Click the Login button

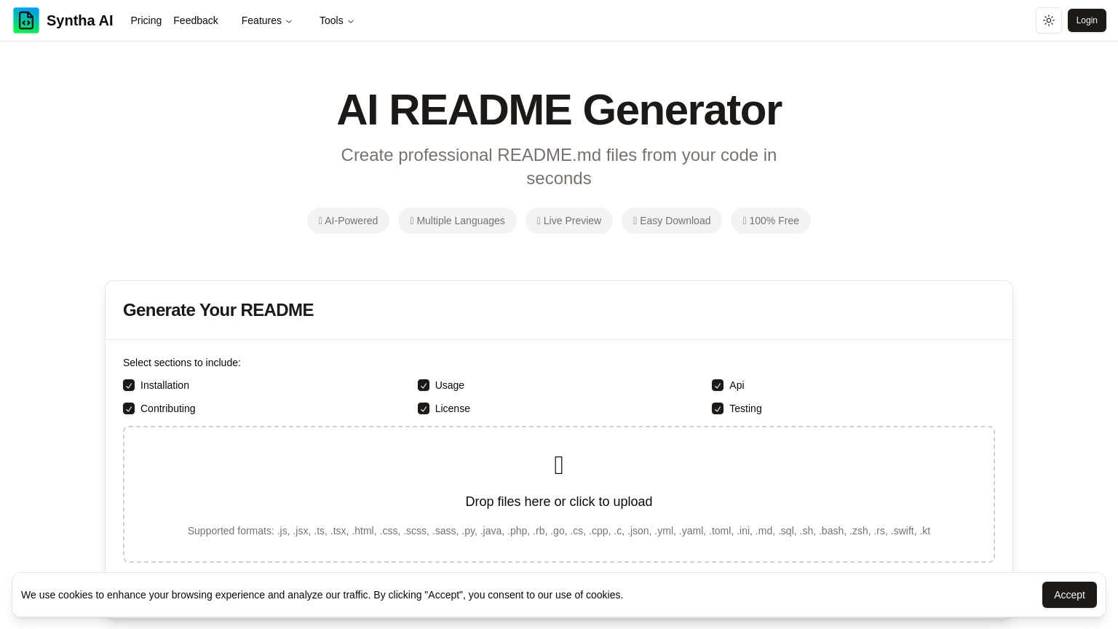pos(1087,20)
